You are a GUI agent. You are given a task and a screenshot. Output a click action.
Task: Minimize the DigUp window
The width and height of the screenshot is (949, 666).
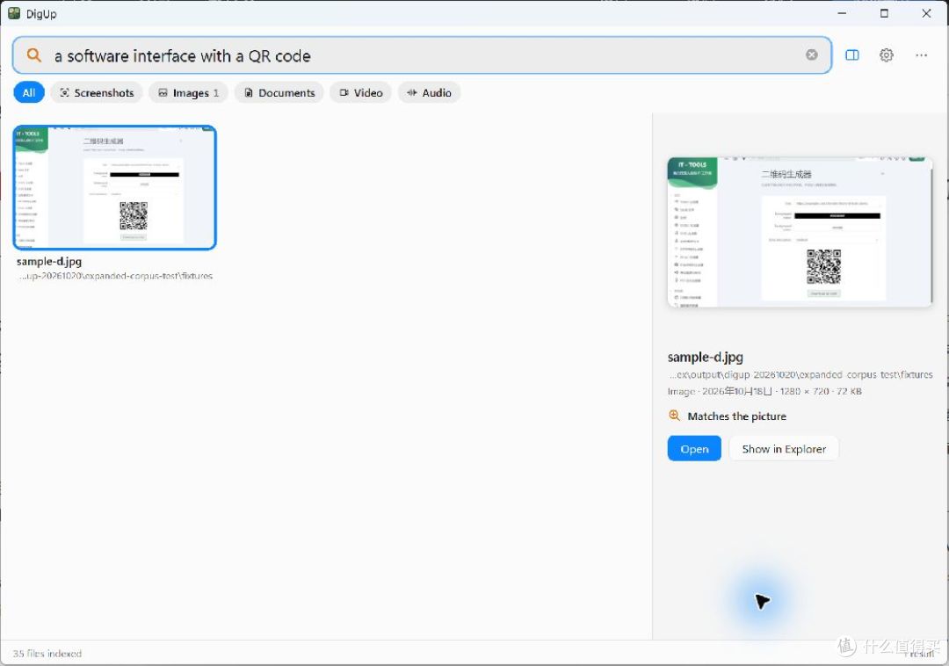pos(842,13)
